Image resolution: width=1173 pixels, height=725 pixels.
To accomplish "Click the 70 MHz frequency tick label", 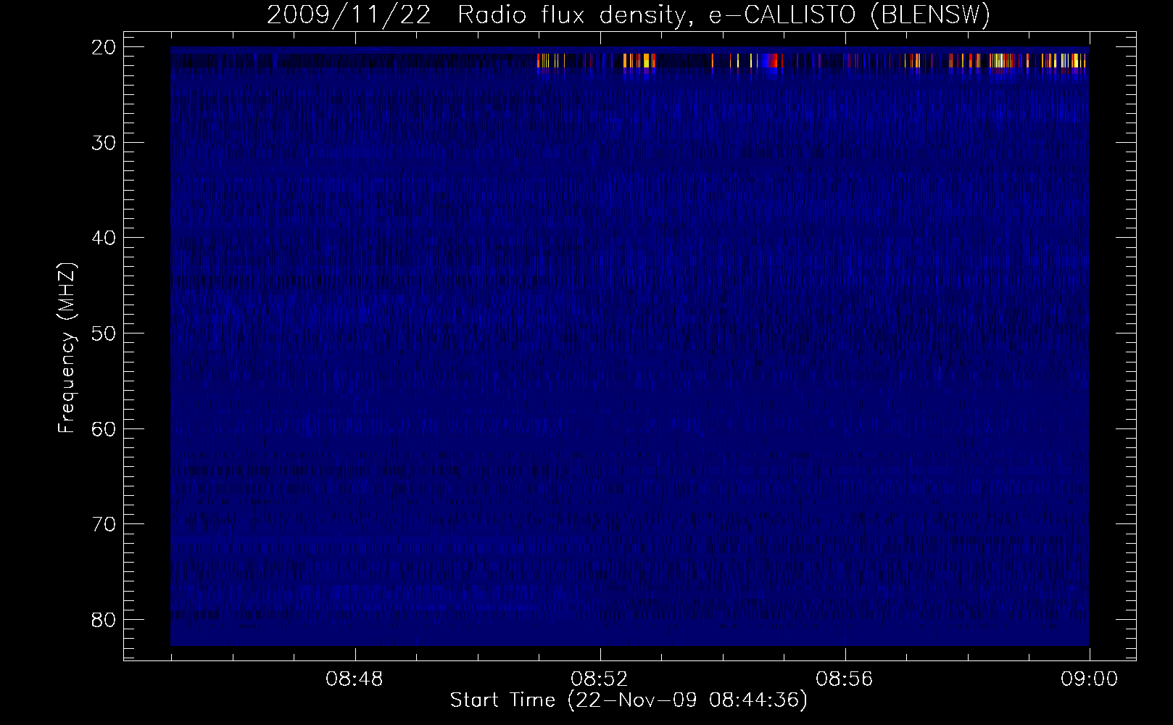I will coord(104,524).
